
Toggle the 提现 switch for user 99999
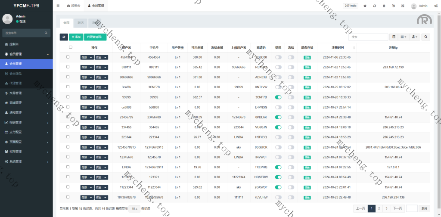point(278,97)
